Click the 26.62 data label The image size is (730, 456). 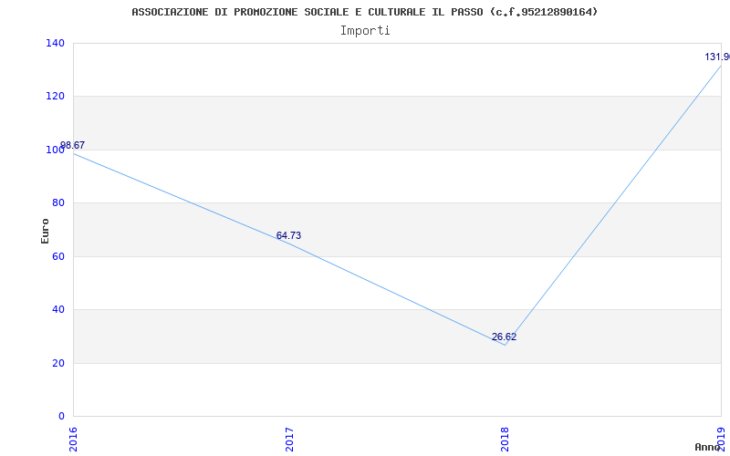(505, 337)
